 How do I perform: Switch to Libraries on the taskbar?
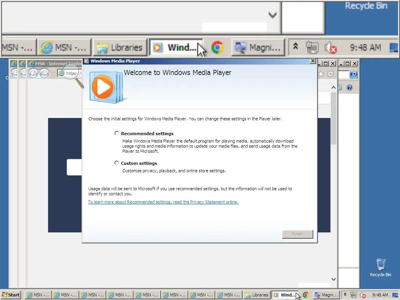[x=257, y=295]
